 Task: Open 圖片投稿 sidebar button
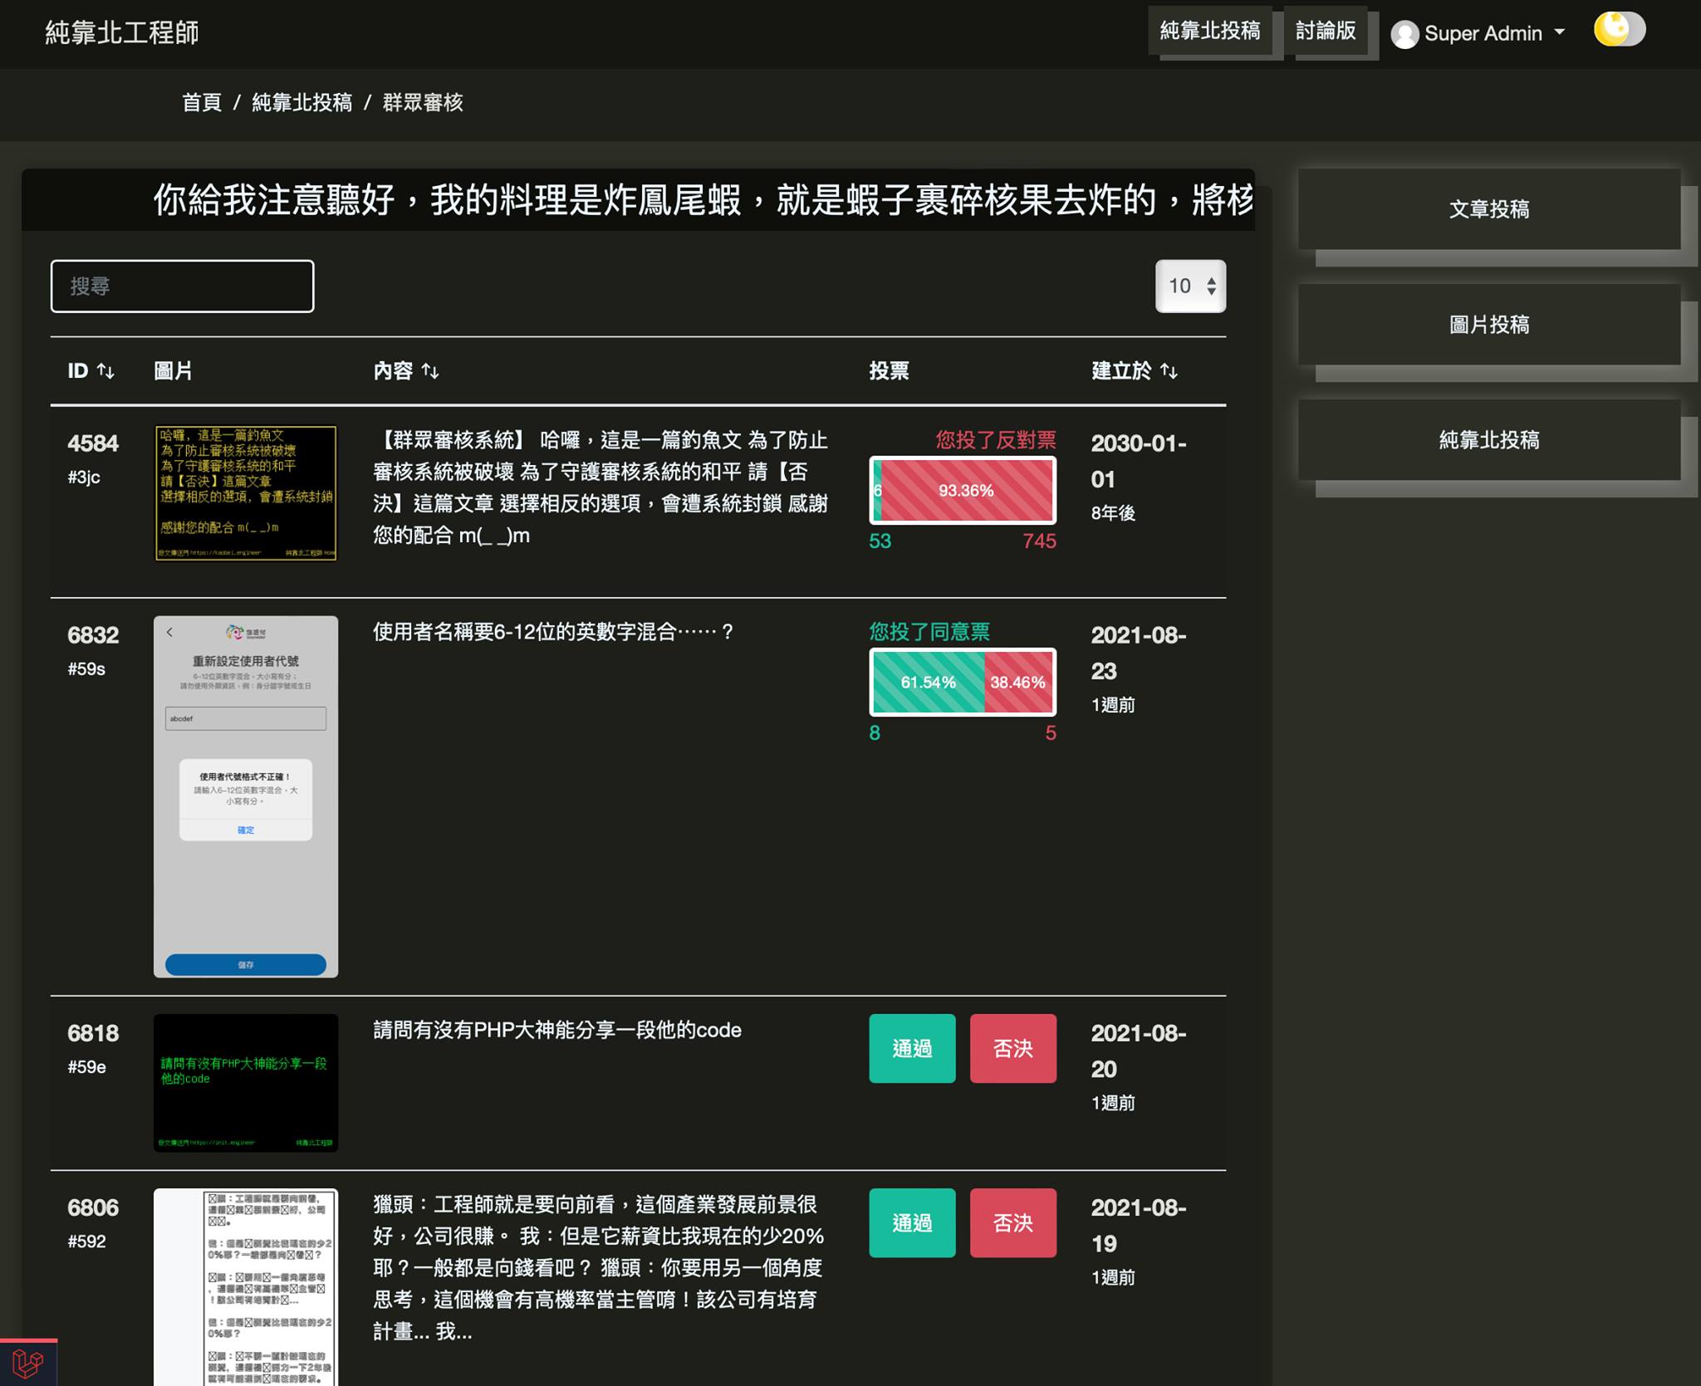pyautogui.click(x=1489, y=325)
